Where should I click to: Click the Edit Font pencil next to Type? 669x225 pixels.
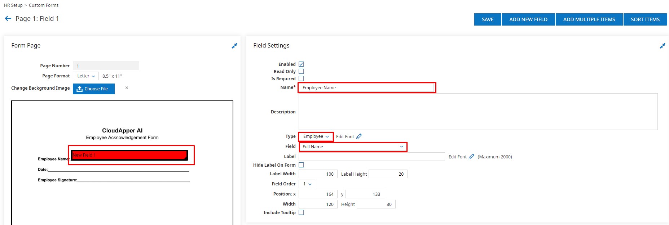tap(359, 136)
